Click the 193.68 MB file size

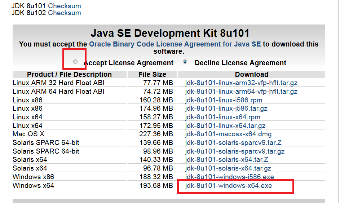tap(156, 185)
